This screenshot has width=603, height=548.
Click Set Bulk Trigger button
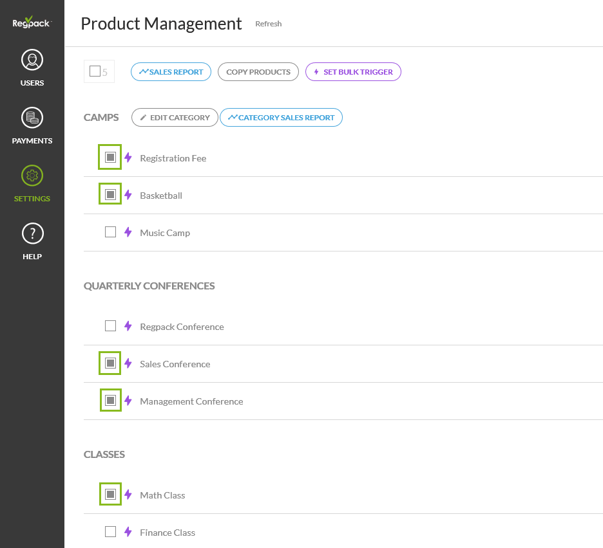(x=353, y=72)
